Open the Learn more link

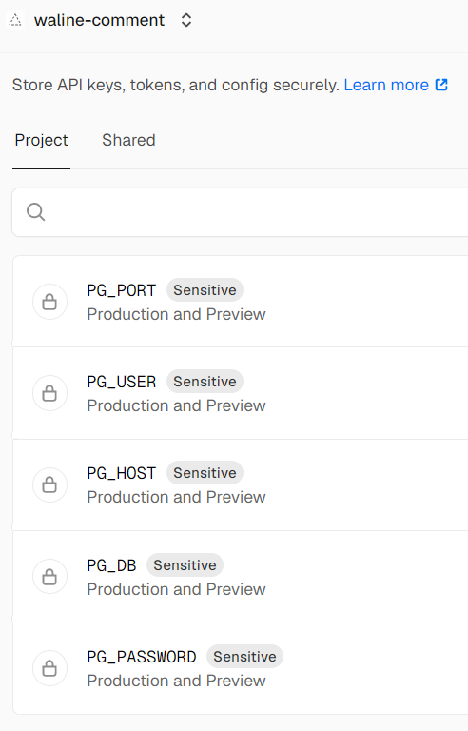click(x=386, y=85)
